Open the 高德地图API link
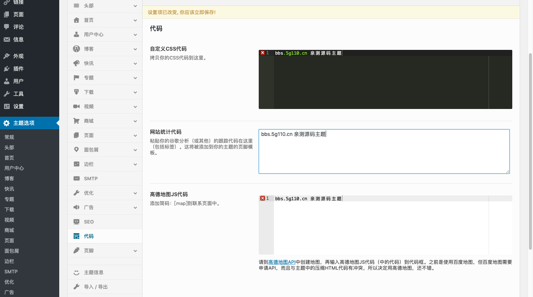533x297 pixels. pyautogui.click(x=282, y=262)
